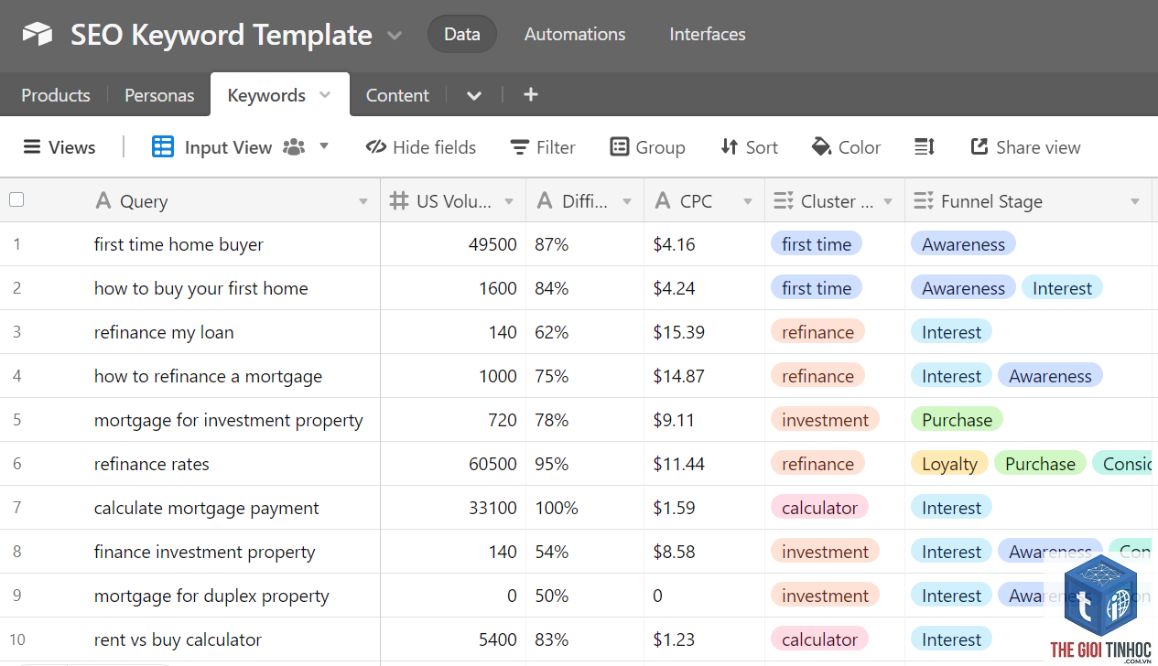The height and width of the screenshot is (666, 1158).
Task: Click the Difficulty field type icon
Action: tap(544, 201)
